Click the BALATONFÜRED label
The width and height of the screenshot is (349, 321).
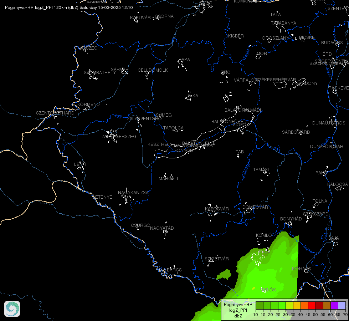(229, 121)
